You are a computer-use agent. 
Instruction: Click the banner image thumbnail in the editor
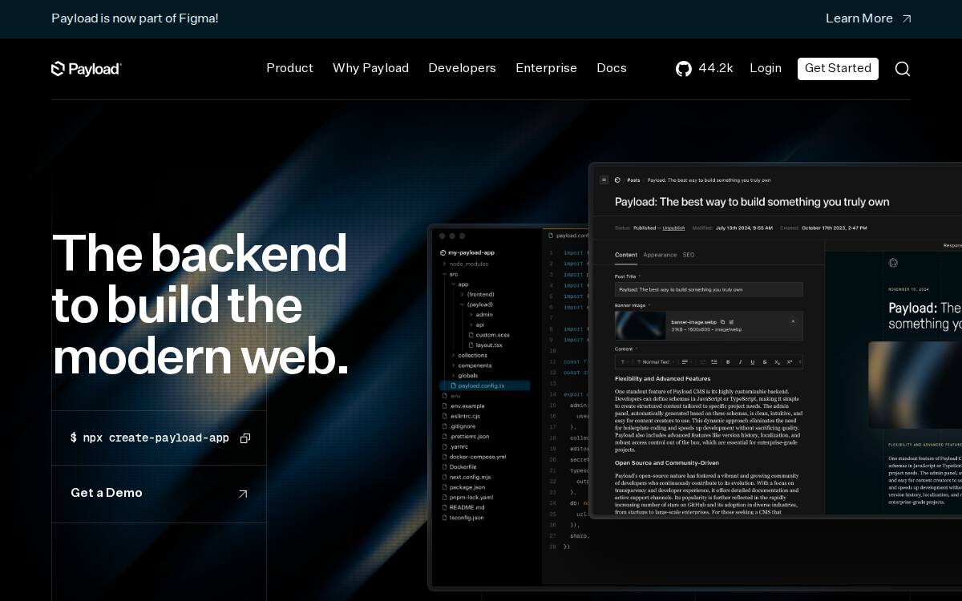click(641, 325)
